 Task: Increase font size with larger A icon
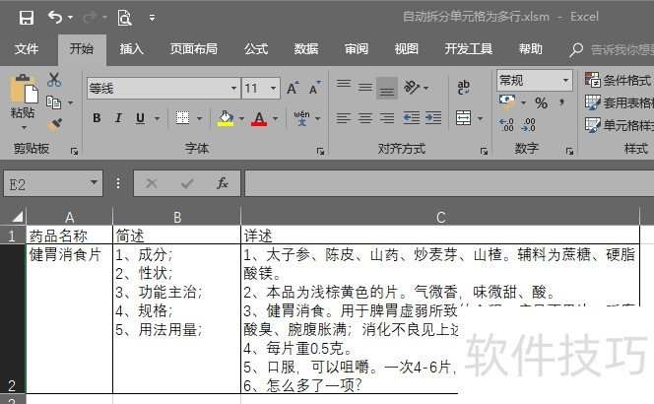[x=293, y=88]
